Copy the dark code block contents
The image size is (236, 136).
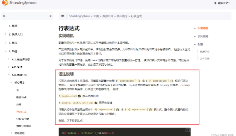[x=188, y=130]
